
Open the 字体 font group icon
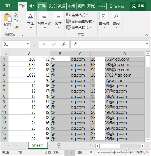coord(31,16)
